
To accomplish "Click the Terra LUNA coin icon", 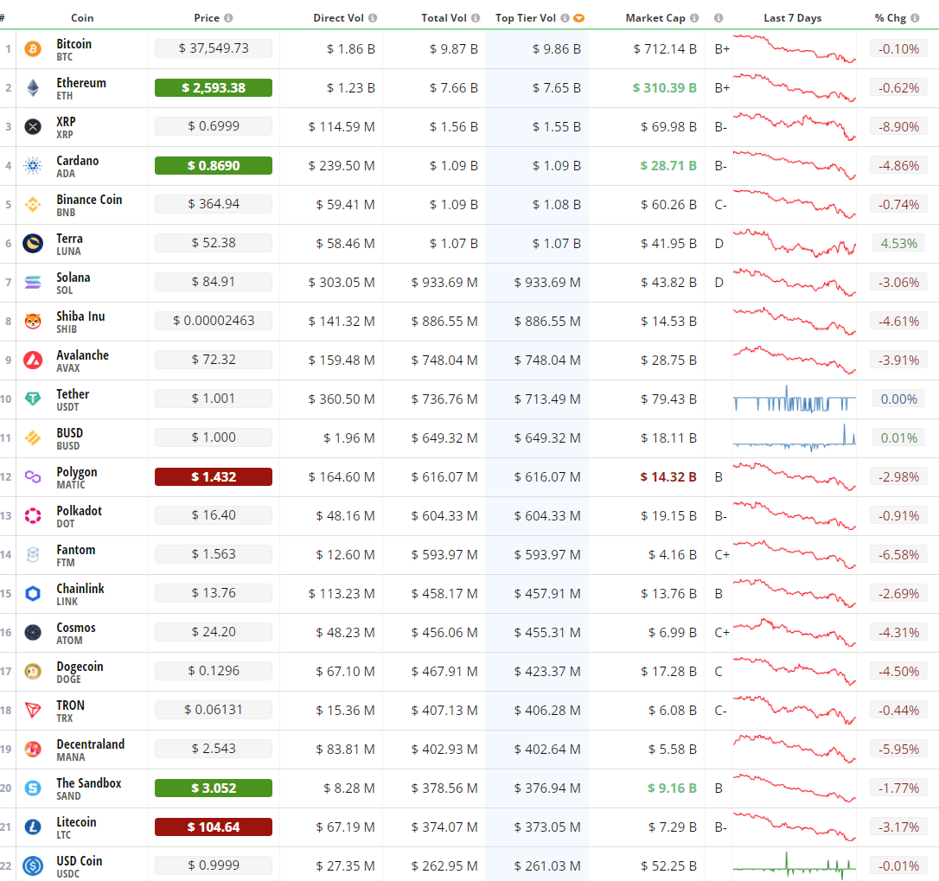I will click(x=33, y=244).
